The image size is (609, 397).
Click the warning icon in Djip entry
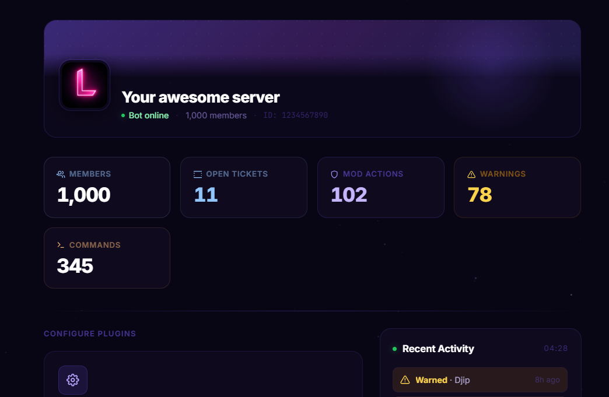(405, 380)
